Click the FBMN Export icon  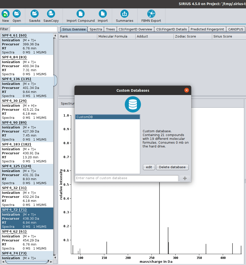[151, 14]
